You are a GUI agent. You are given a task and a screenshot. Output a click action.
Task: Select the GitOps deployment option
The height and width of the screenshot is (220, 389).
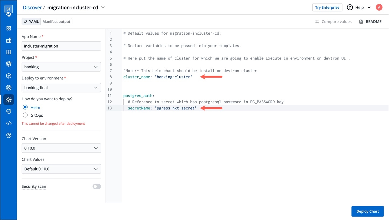[x=25, y=115]
